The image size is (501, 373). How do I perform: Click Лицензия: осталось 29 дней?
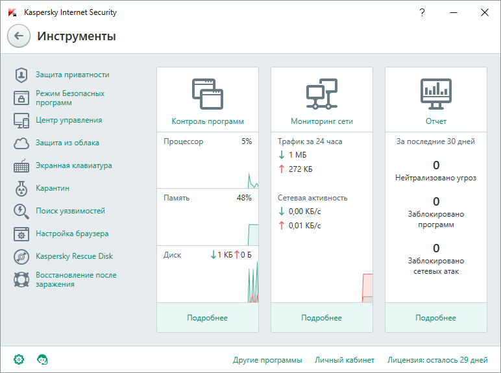click(437, 360)
